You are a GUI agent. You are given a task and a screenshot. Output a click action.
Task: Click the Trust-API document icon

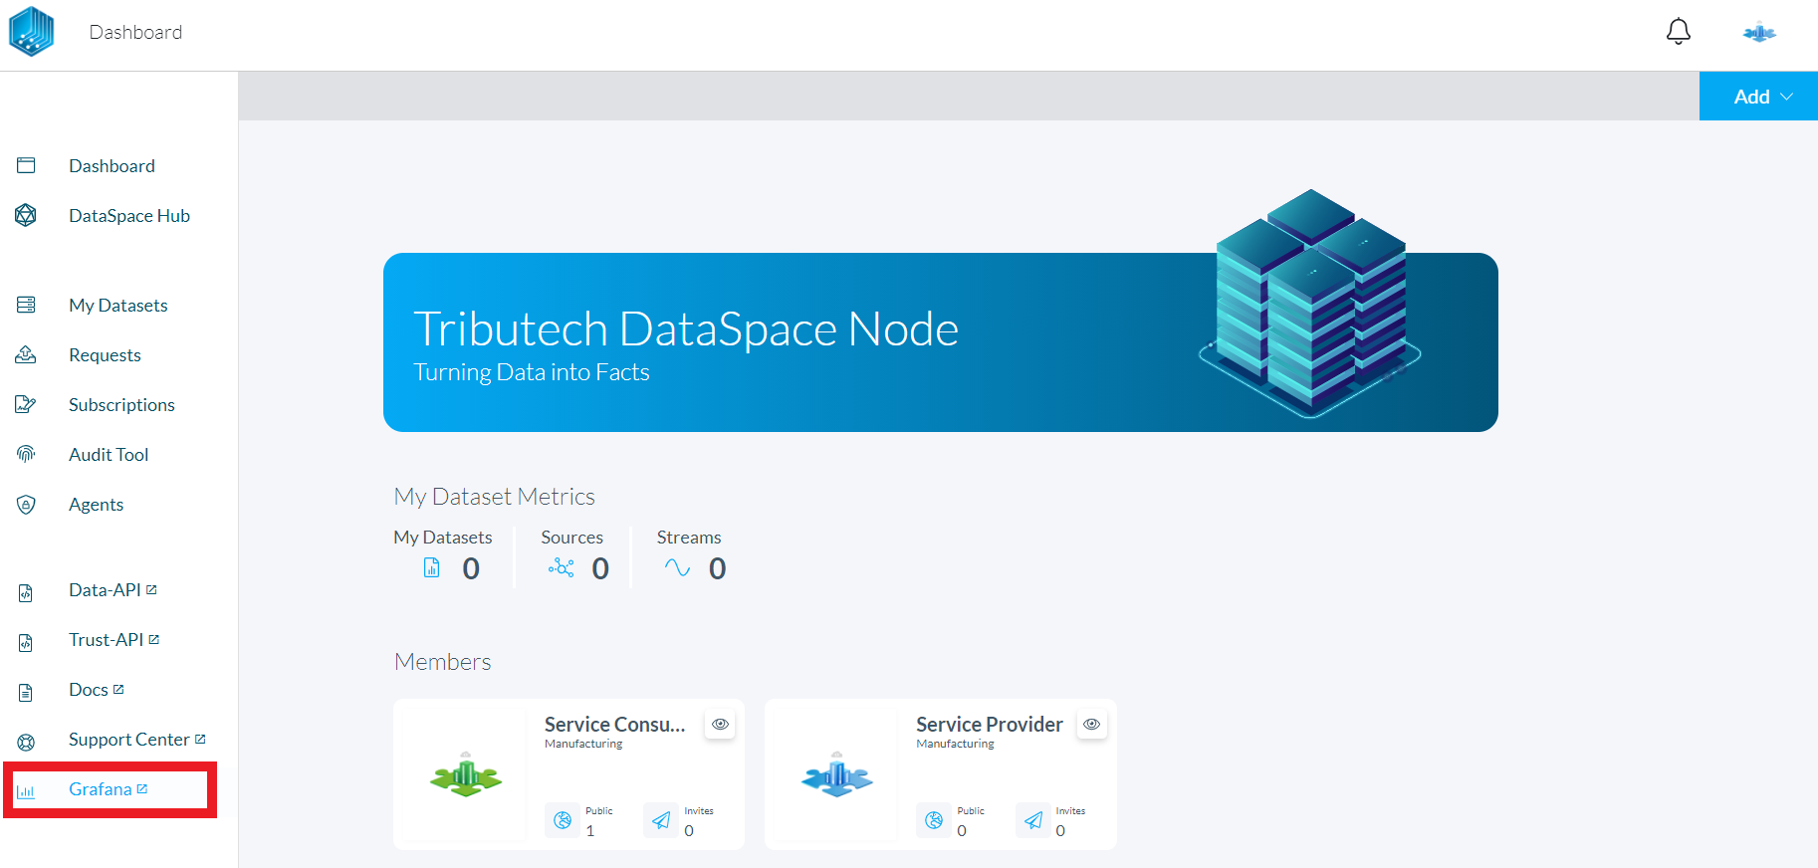point(26,643)
